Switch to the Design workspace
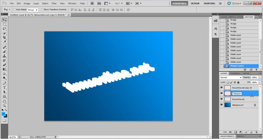This screenshot has width=263, height=139. tap(195, 3)
